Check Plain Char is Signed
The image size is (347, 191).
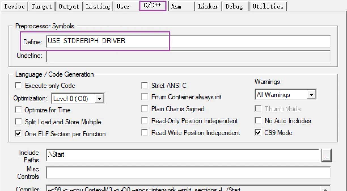pyautogui.click(x=145, y=109)
